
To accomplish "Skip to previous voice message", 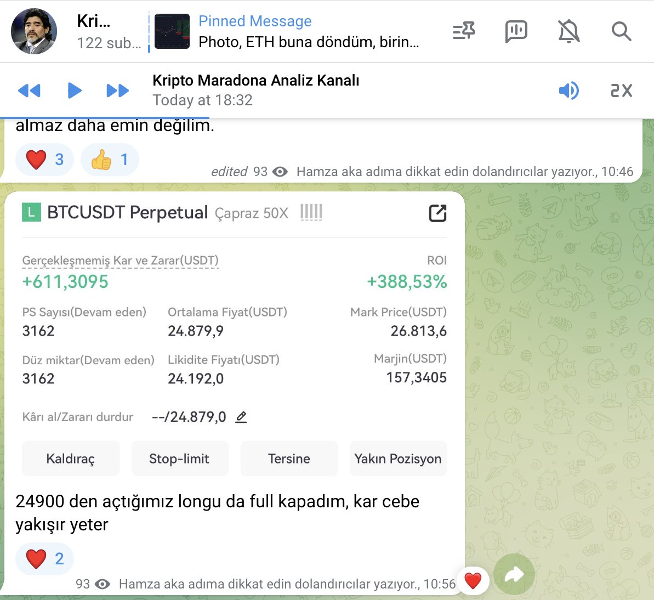I will tap(29, 90).
